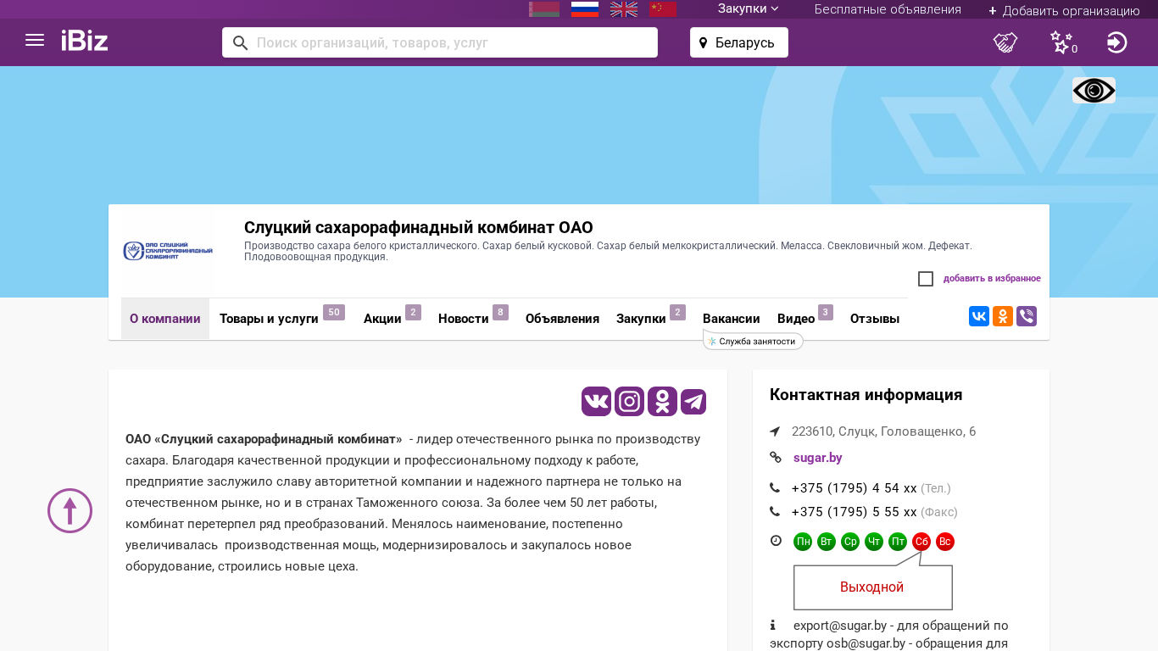Select Monday (Пн) schedule dot

coord(803,542)
